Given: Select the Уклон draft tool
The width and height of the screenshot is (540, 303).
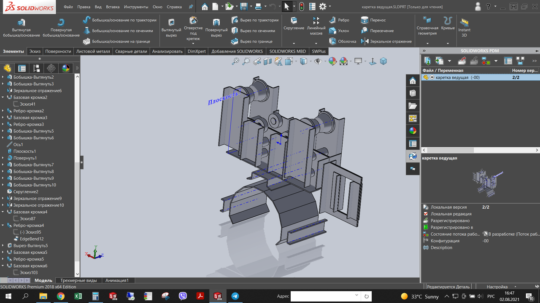Looking at the screenshot, I should [x=339, y=31].
